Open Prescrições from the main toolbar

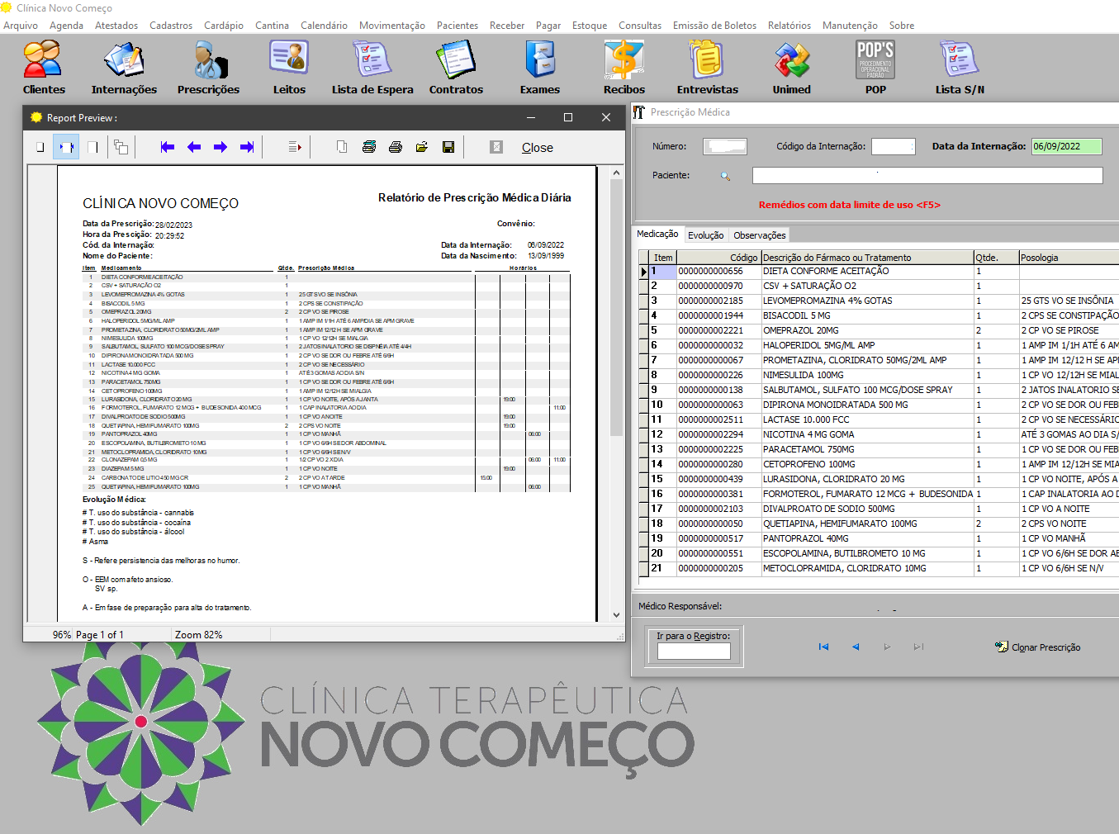208,68
